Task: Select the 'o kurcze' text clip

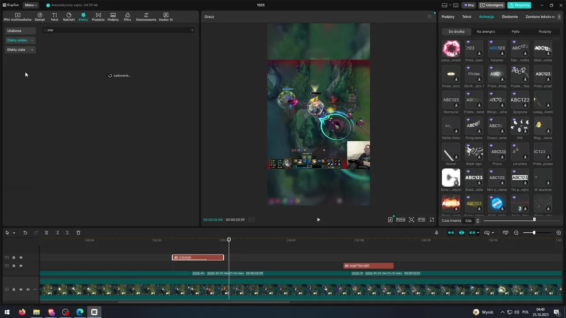Action: [198, 257]
